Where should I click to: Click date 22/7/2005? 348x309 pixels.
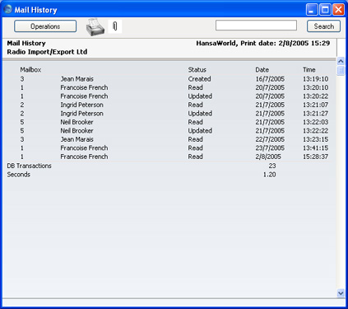tap(270, 139)
